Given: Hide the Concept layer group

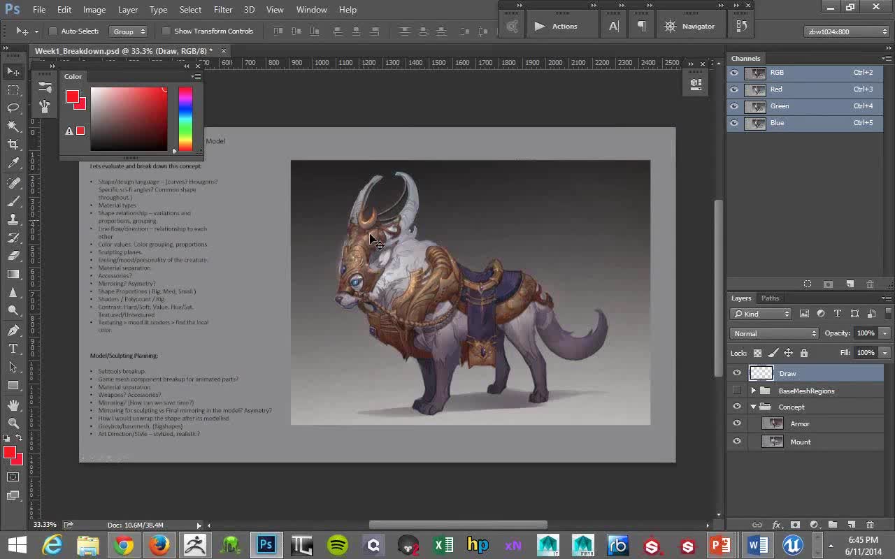Looking at the screenshot, I should [x=736, y=407].
